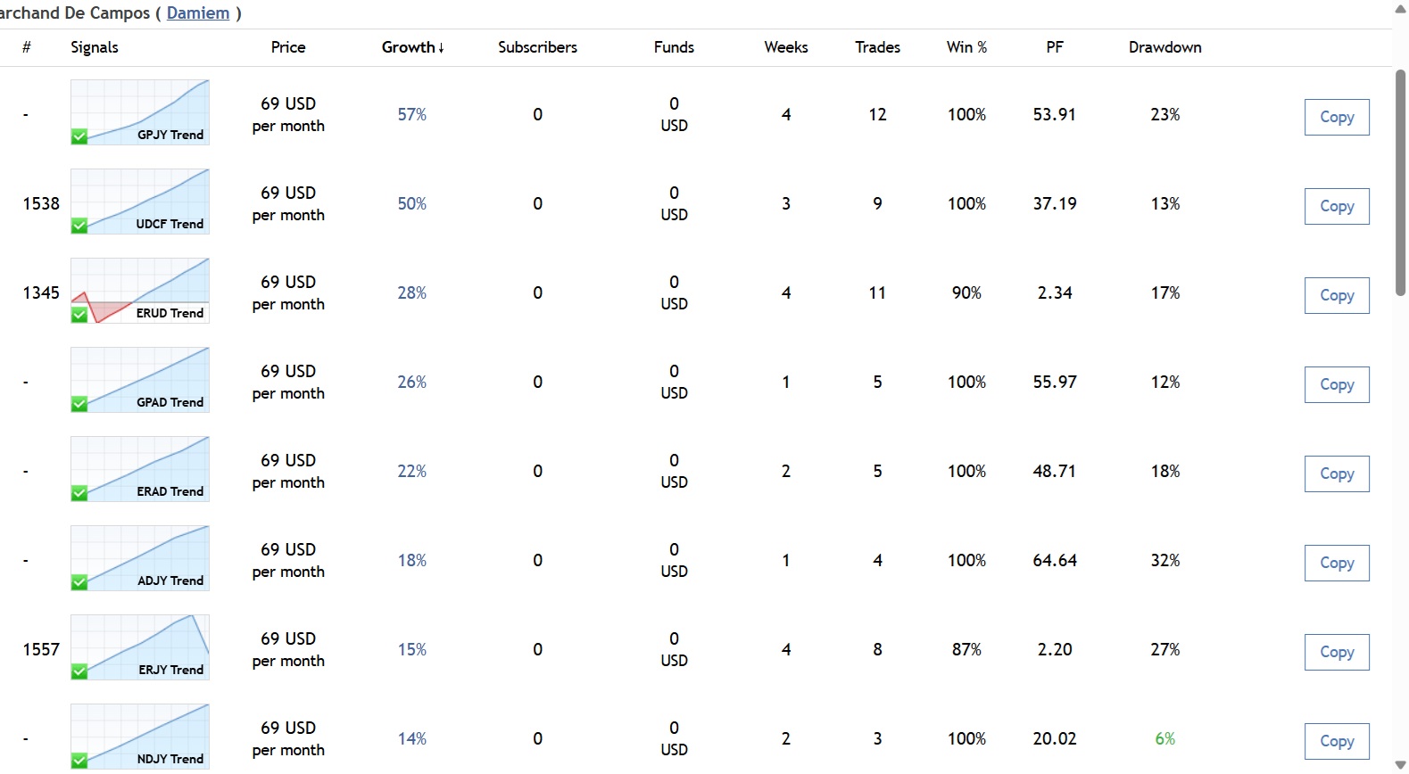1409x774 pixels.
Task: Sort by the Win % column header
Action: pyautogui.click(x=966, y=47)
